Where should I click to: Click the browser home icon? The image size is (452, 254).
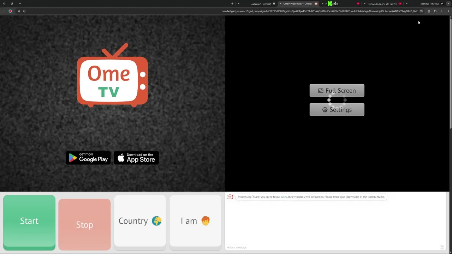point(429,11)
